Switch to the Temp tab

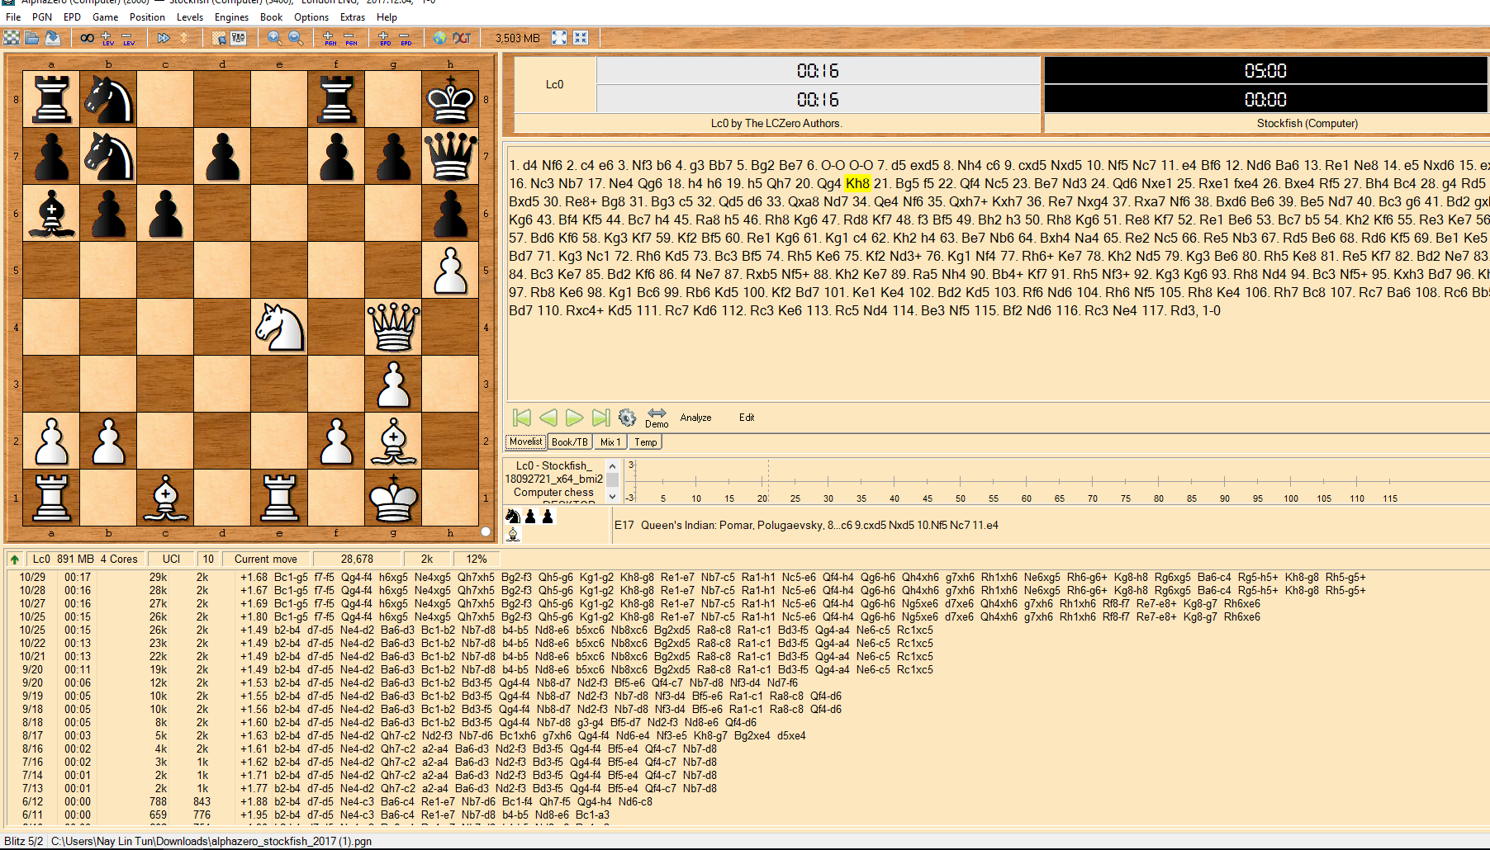pyautogui.click(x=646, y=442)
